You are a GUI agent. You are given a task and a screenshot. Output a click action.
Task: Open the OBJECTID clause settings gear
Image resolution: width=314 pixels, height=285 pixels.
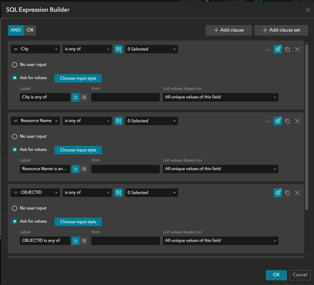pyautogui.click(x=278, y=193)
